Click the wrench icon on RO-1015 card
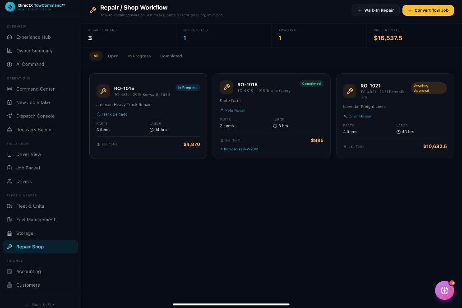 103,91
